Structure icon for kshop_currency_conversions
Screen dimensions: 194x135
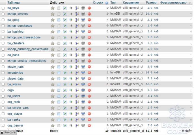tap(65, 49)
